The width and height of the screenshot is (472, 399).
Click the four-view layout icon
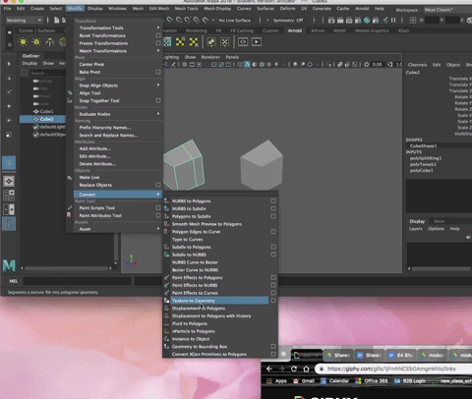(x=9, y=196)
